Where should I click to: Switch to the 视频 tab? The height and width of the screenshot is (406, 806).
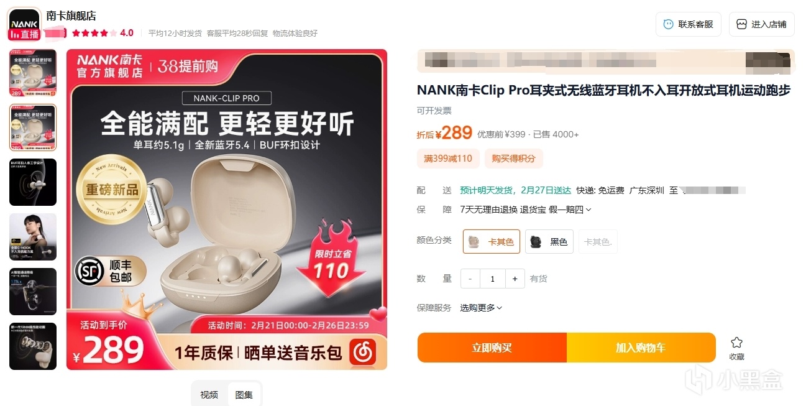tap(209, 395)
